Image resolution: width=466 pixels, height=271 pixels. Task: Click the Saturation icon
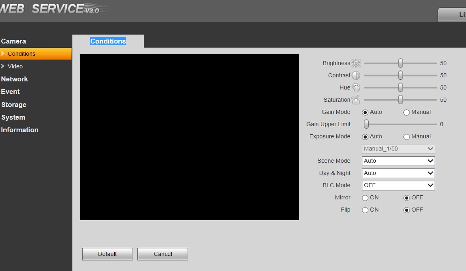pos(356,100)
